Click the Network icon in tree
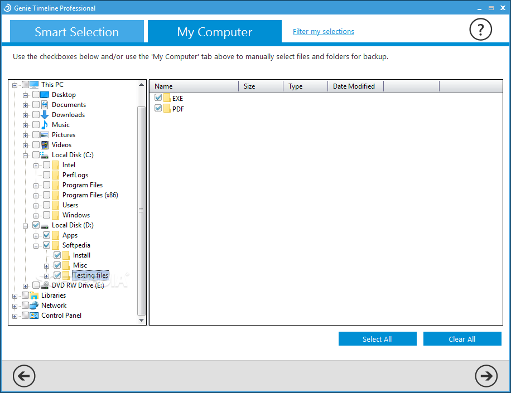The height and width of the screenshot is (393, 511). tap(34, 305)
